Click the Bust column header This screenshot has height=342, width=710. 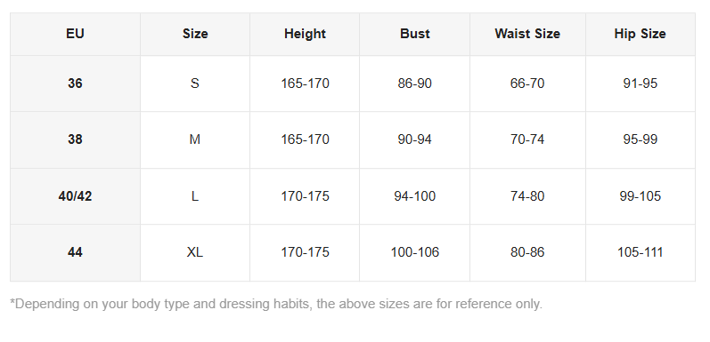(x=415, y=34)
